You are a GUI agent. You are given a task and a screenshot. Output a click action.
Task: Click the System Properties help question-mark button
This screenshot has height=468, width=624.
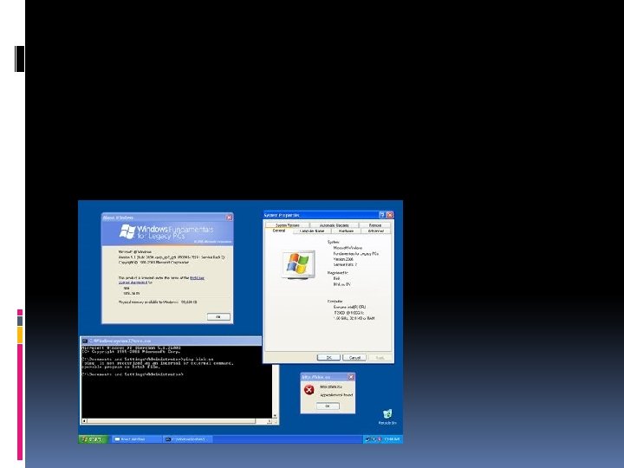click(382, 215)
